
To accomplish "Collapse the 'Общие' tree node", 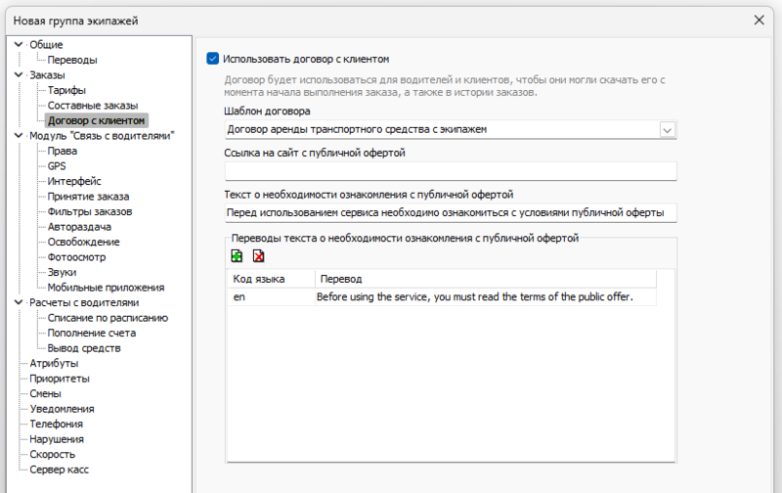I will (x=18, y=44).
